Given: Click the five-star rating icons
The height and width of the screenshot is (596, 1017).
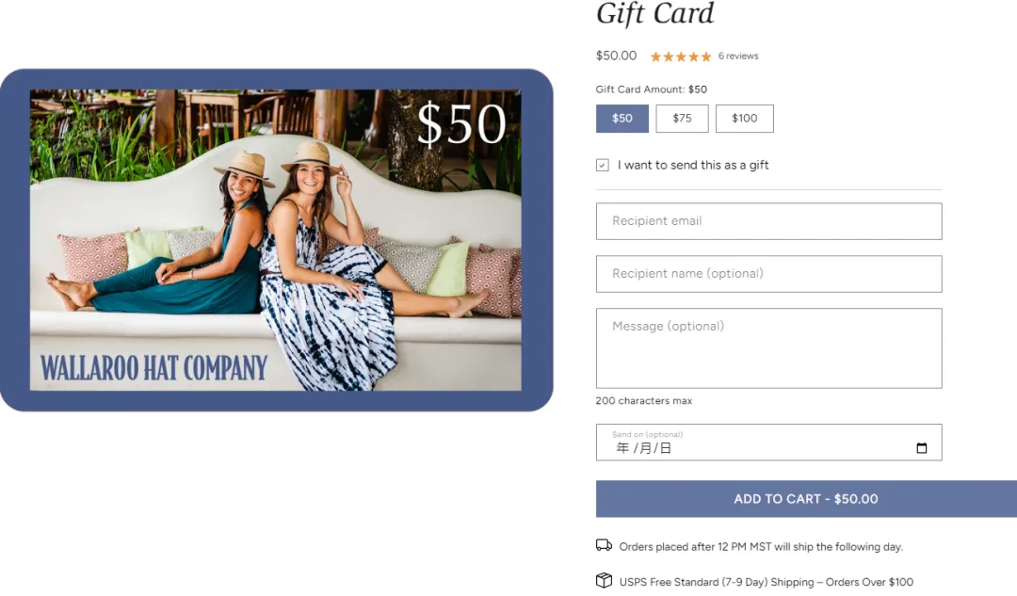Looking at the screenshot, I should click(x=681, y=56).
